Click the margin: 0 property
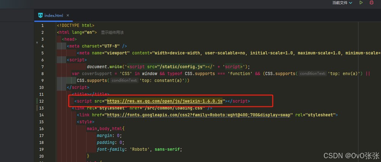Screen dimensions: 381x162 pyautogui.click(x=109, y=135)
